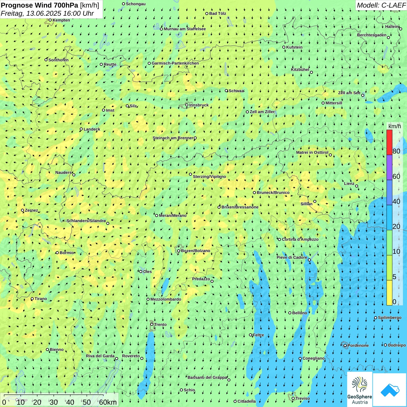Screen dimensions: 407x407
Task: Click the 'Zell am Ziller' label
Action: (x=262, y=112)
